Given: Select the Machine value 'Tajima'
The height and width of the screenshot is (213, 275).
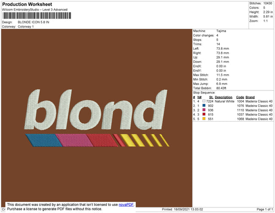Looking at the screenshot, I should point(221,31).
